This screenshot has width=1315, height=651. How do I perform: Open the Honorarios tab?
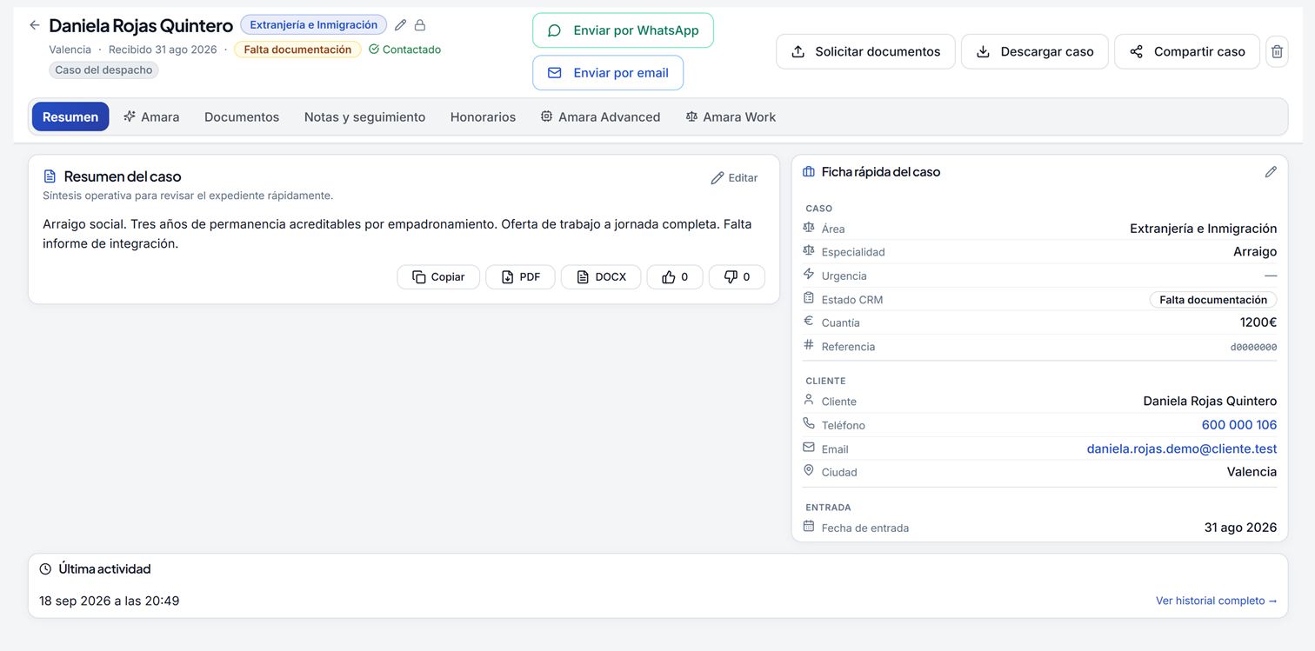[483, 116]
